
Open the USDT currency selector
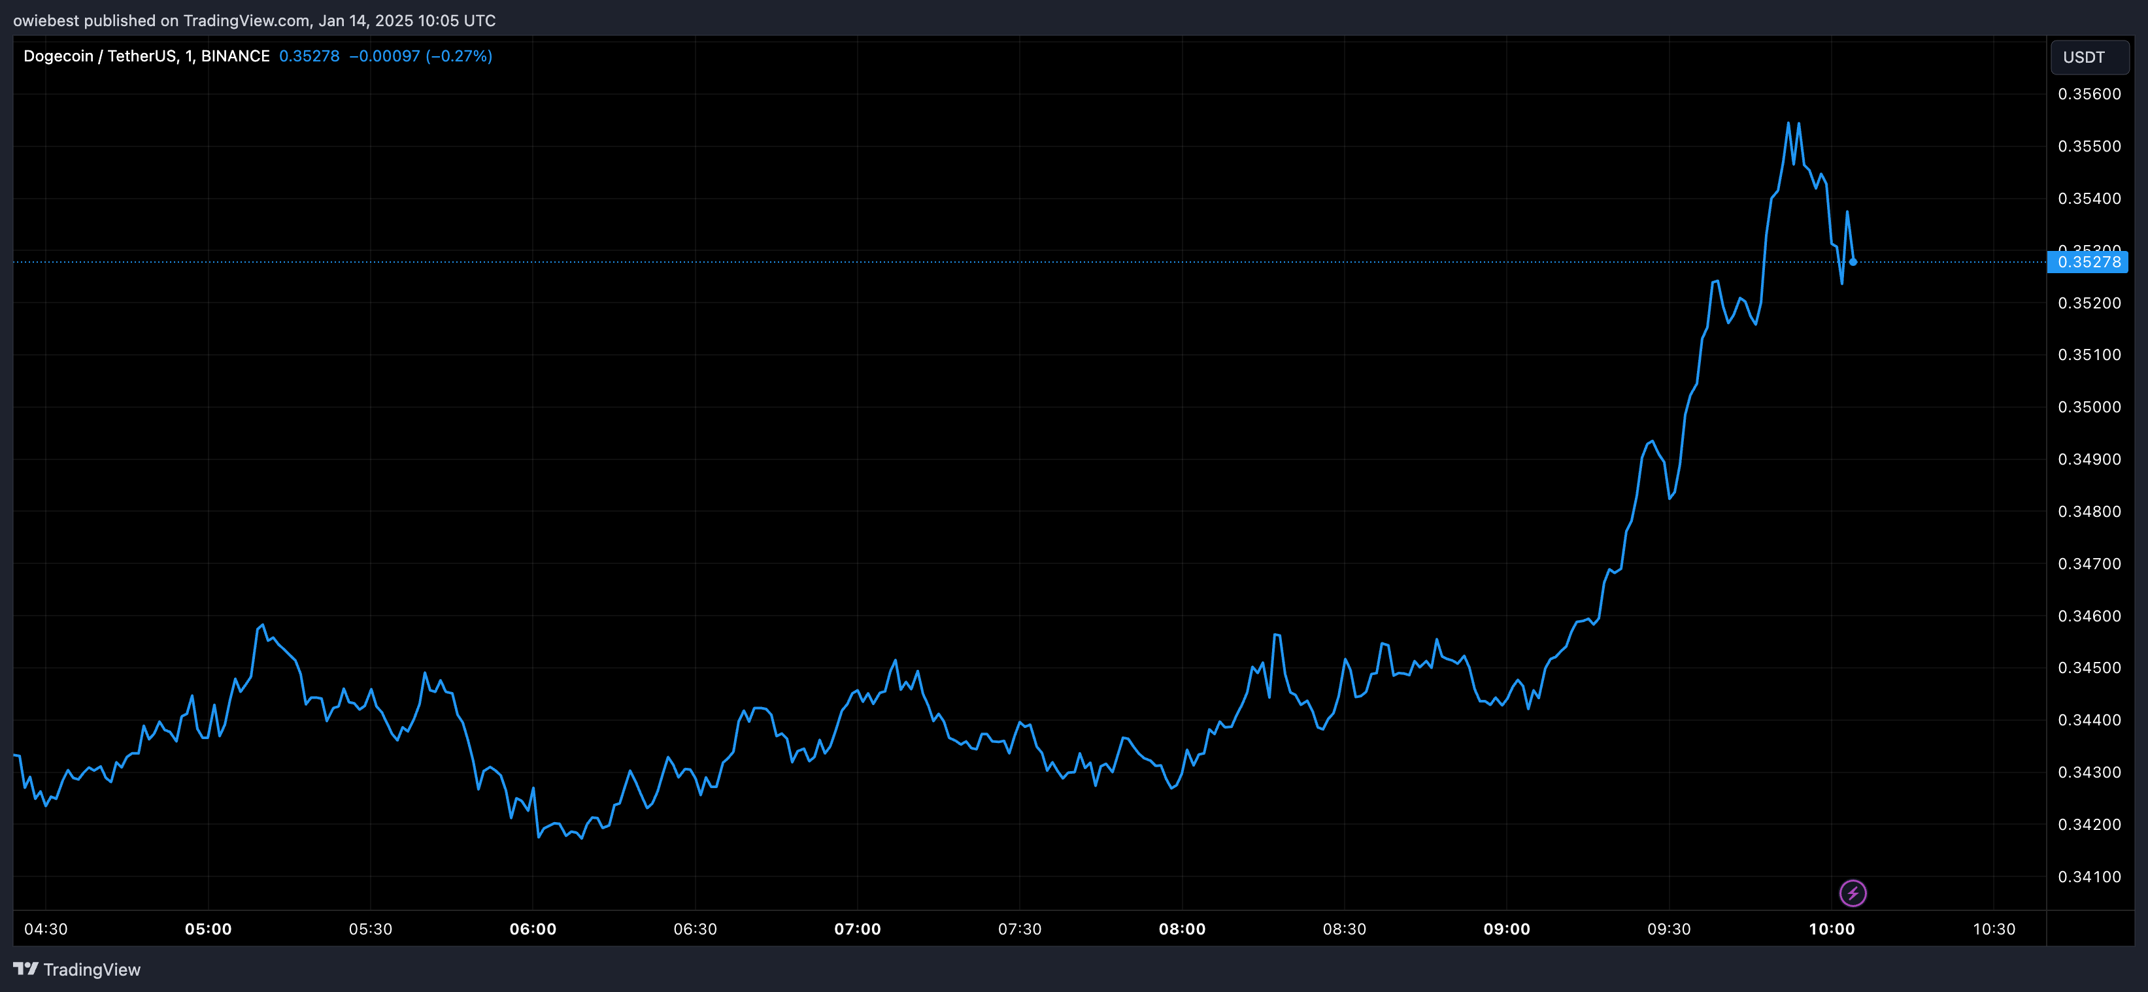(x=2090, y=57)
